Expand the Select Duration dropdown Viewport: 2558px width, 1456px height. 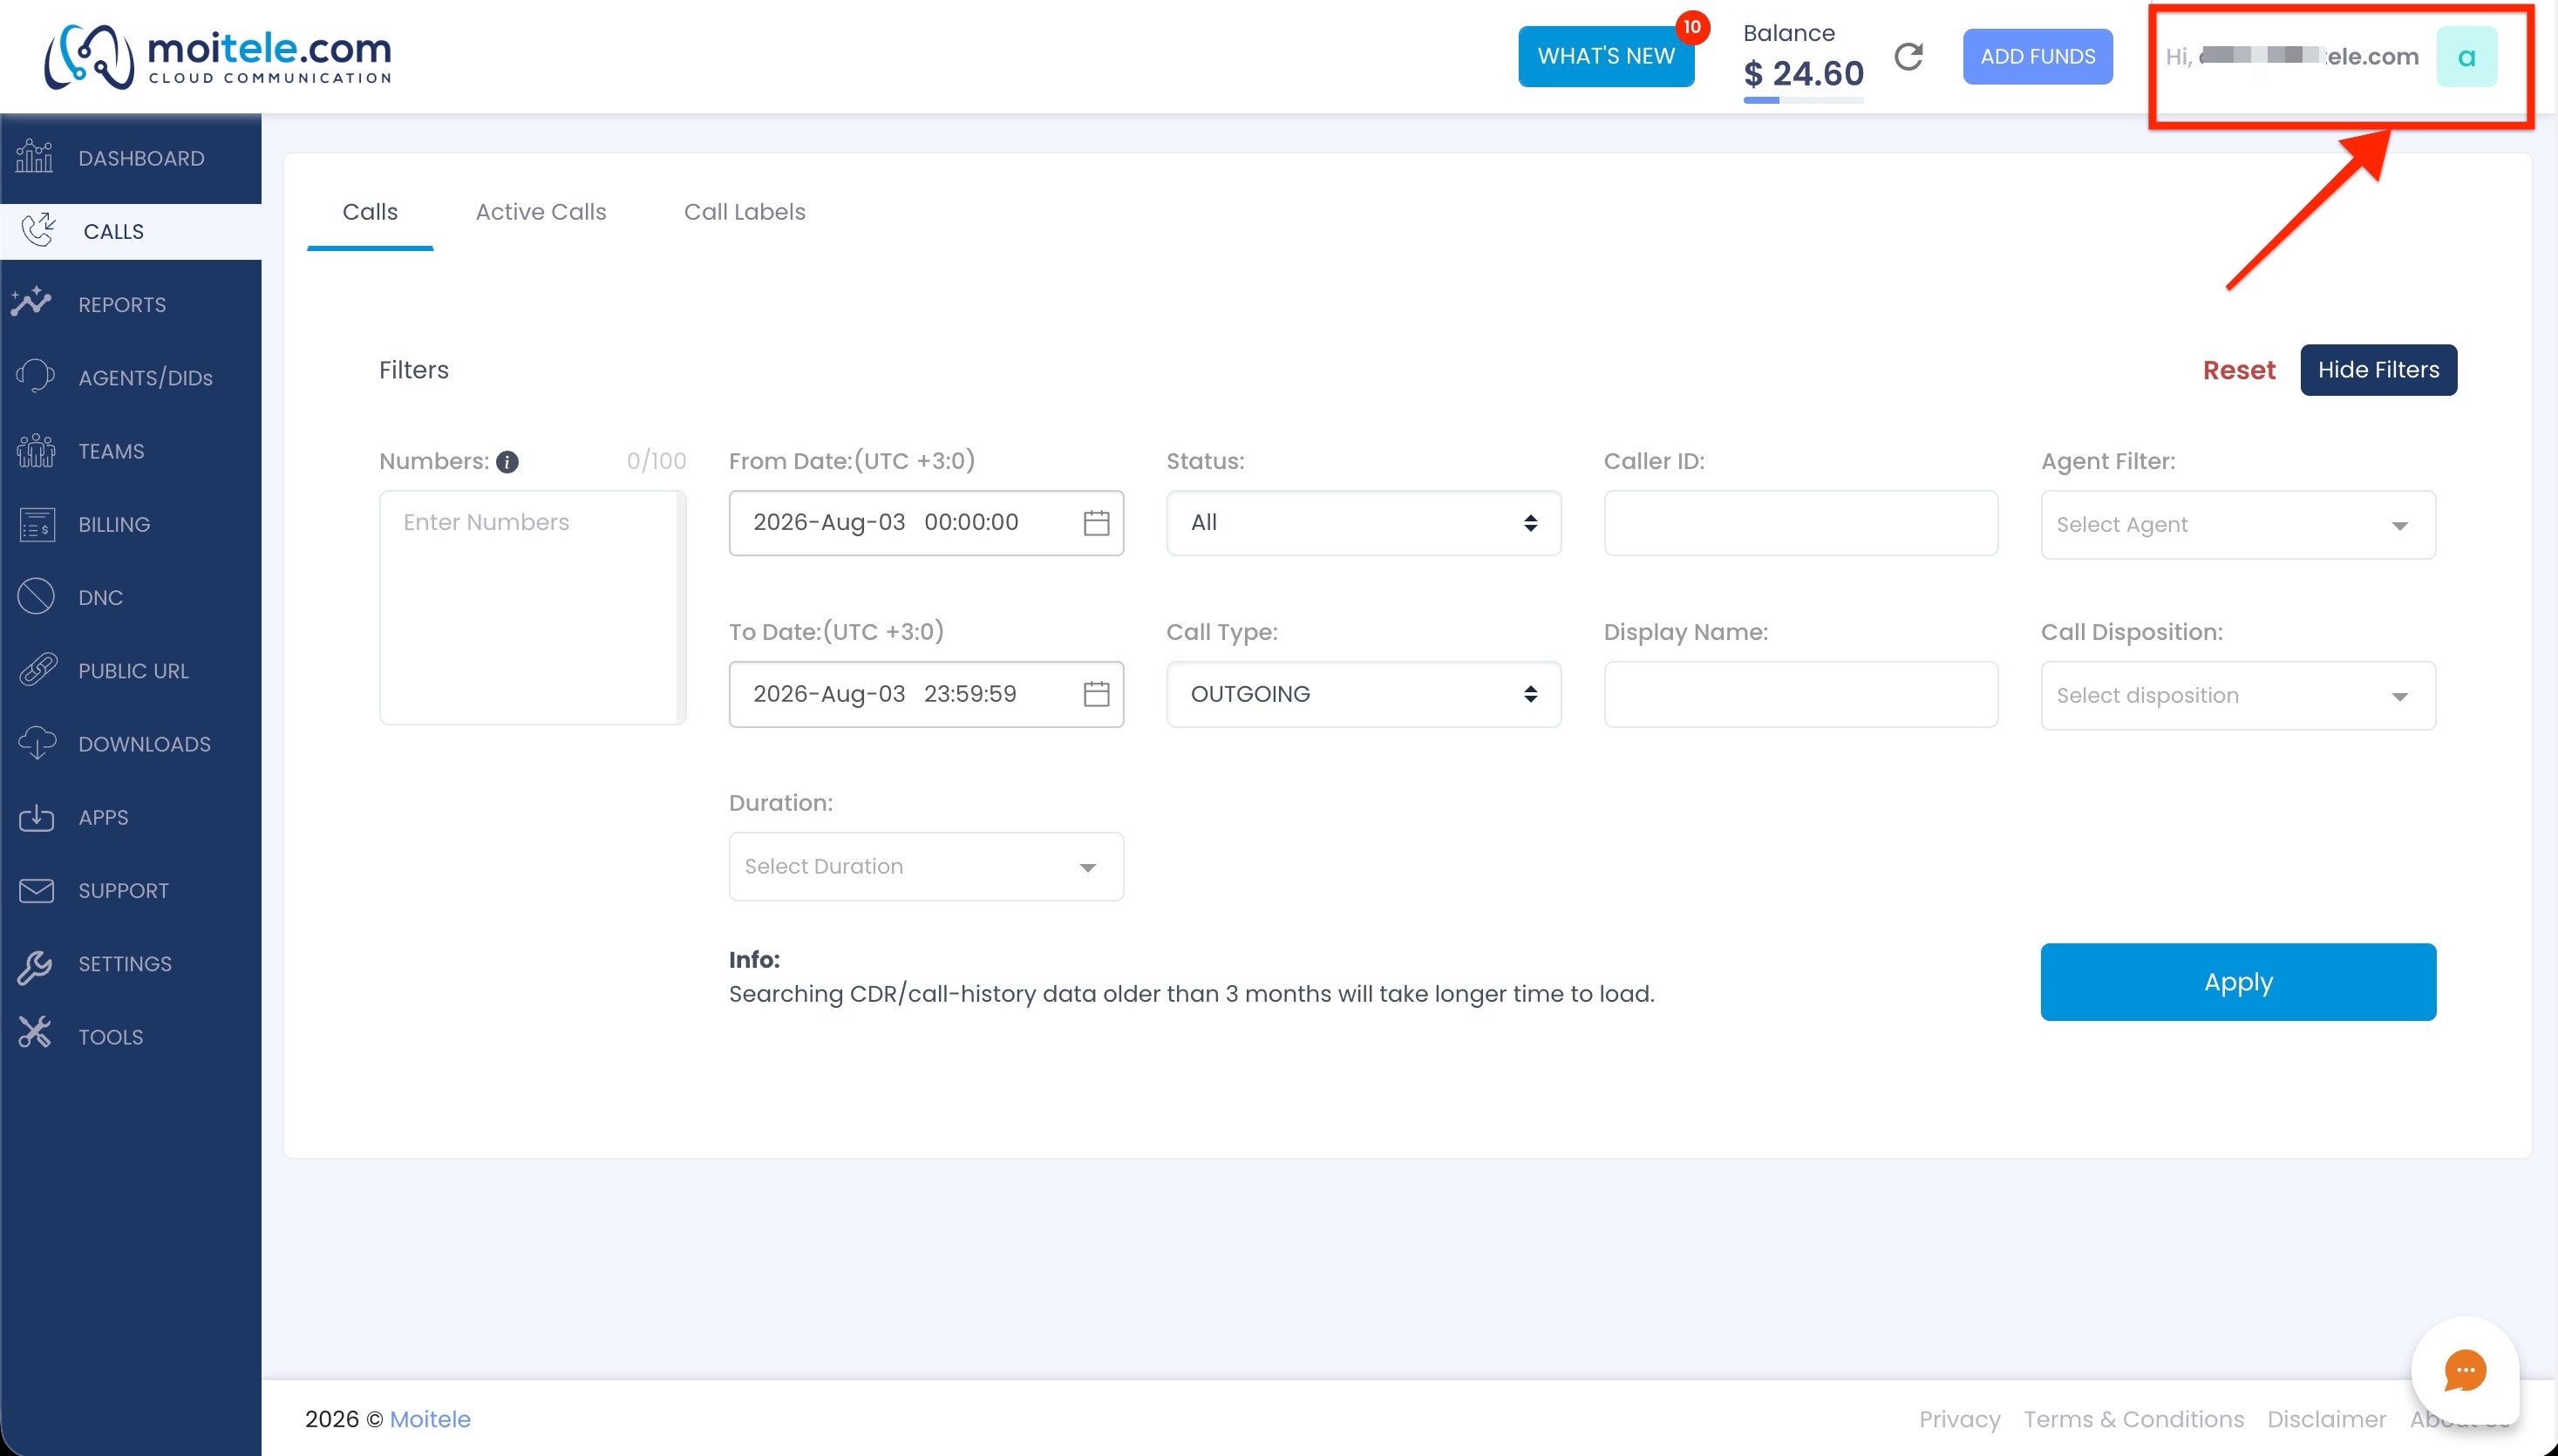(926, 867)
